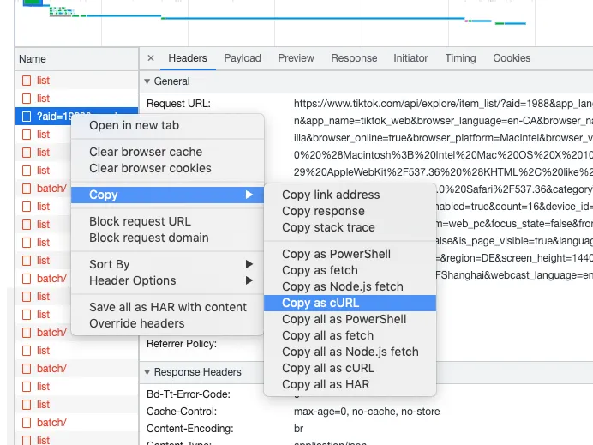The image size is (593, 445).
Task: Choose Block request URL
Action: 167,221
